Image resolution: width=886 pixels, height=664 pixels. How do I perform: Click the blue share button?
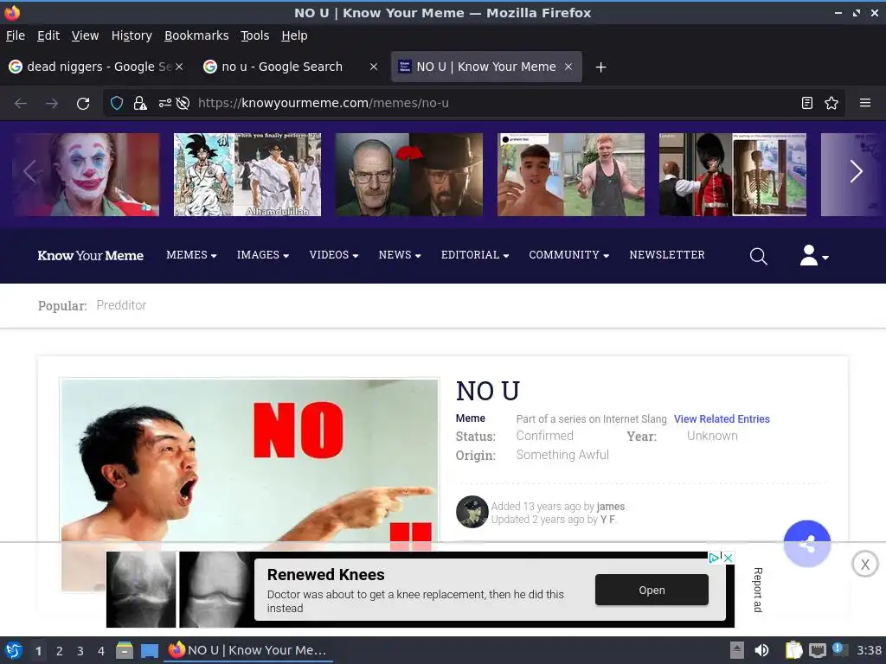click(807, 544)
